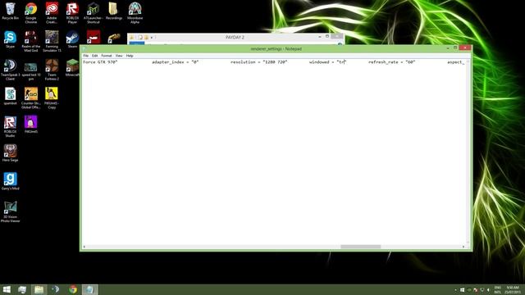Click the horizontal scrollbar right arrow

pyautogui.click(x=463, y=247)
